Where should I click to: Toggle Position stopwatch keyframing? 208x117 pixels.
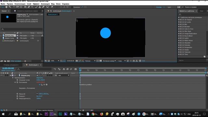point(17,82)
